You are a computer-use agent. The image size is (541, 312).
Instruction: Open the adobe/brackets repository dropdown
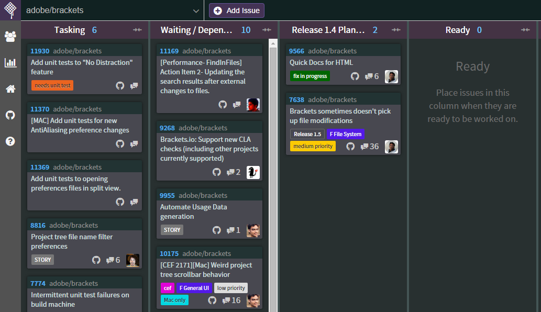coord(105,10)
